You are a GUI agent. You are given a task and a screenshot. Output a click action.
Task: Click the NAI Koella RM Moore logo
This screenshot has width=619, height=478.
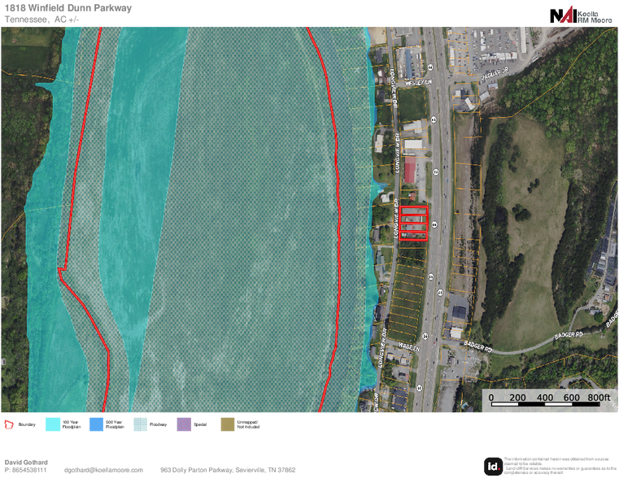click(582, 13)
